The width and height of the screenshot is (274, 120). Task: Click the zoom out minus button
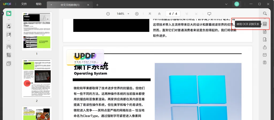click(108, 14)
